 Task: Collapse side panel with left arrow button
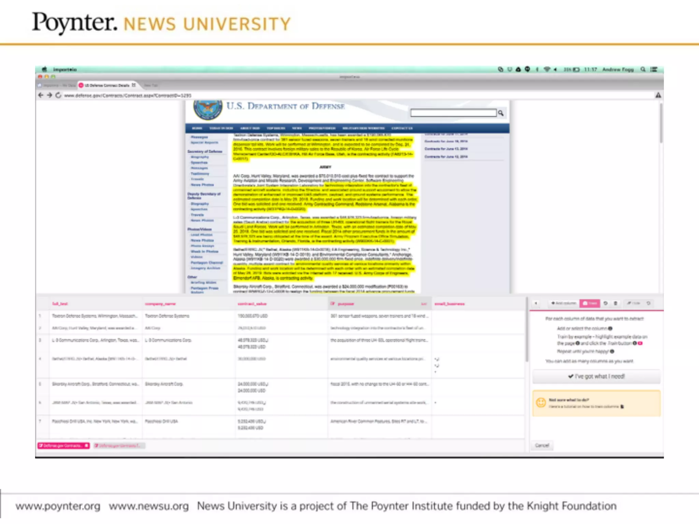536,303
